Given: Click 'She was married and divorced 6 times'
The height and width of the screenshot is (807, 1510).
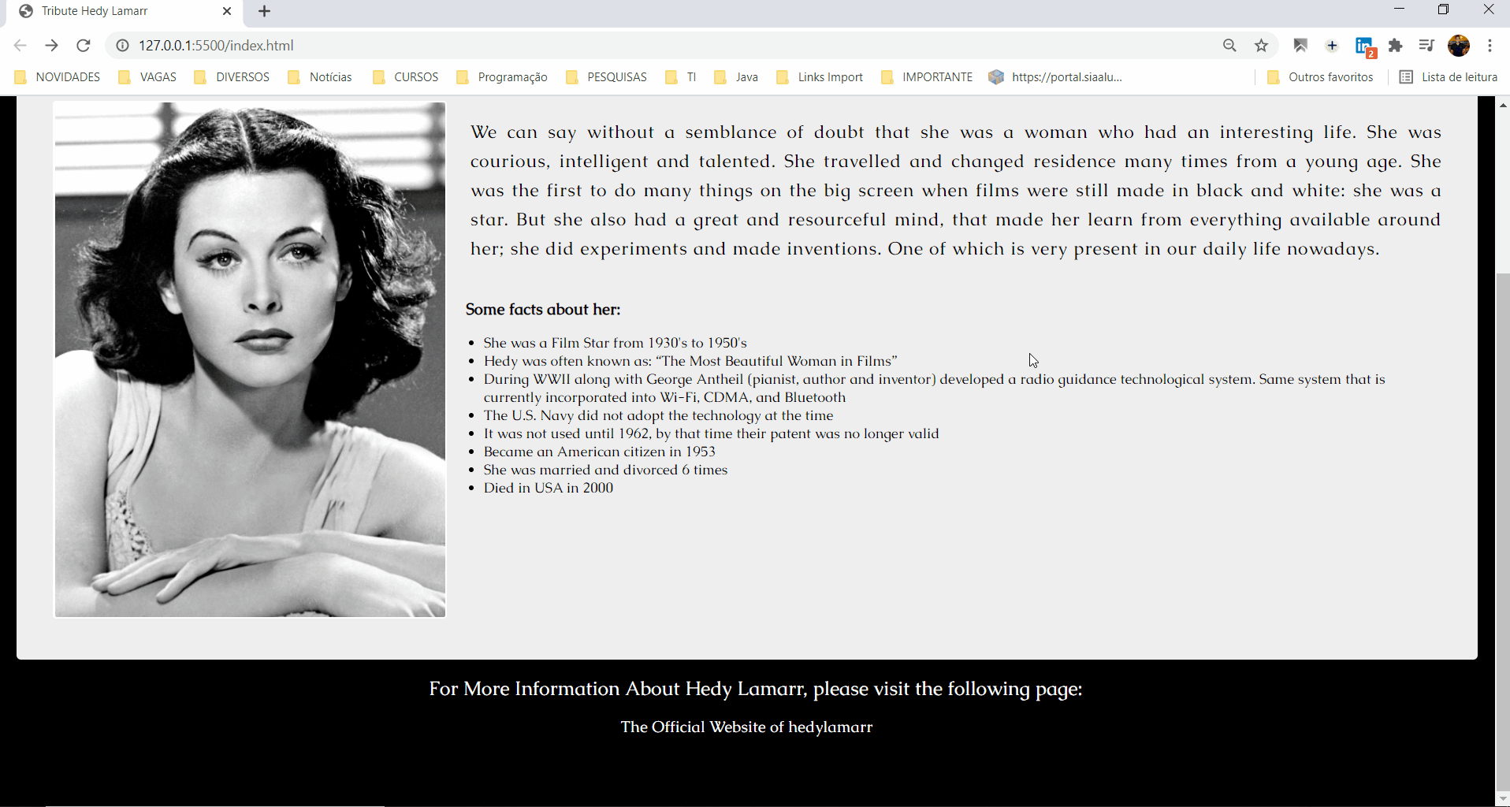Looking at the screenshot, I should coord(605,470).
